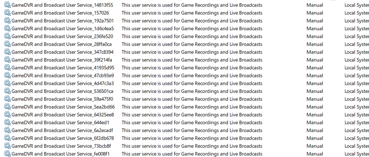Click Manual startup type for Service_157026

(315, 13)
